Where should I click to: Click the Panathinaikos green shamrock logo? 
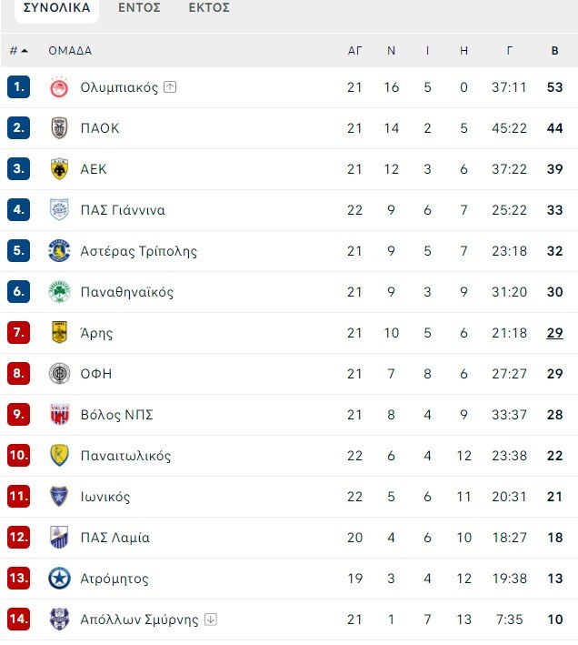click(59, 292)
